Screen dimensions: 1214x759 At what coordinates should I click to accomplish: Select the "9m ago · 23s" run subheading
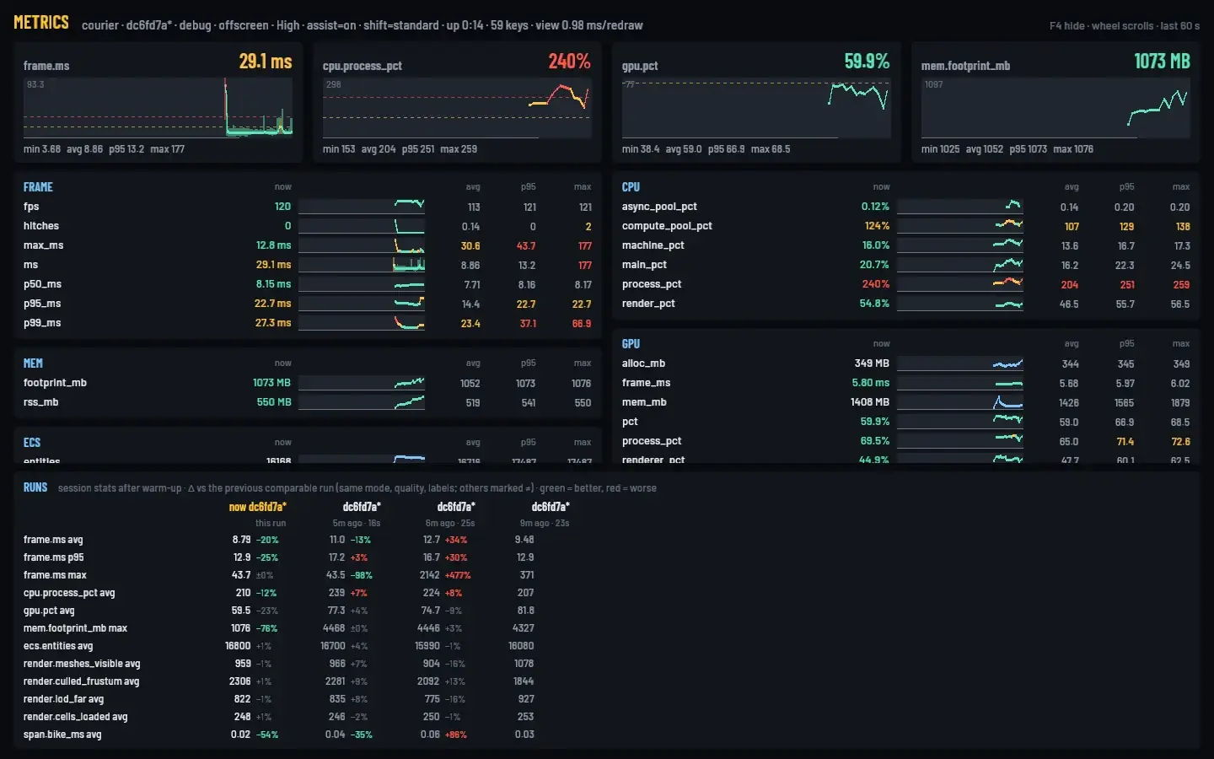[545, 524]
